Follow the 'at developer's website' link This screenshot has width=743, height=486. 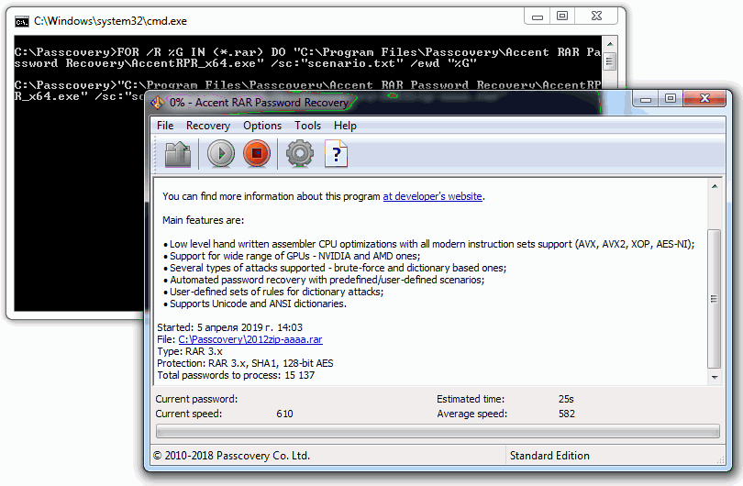[x=432, y=196]
